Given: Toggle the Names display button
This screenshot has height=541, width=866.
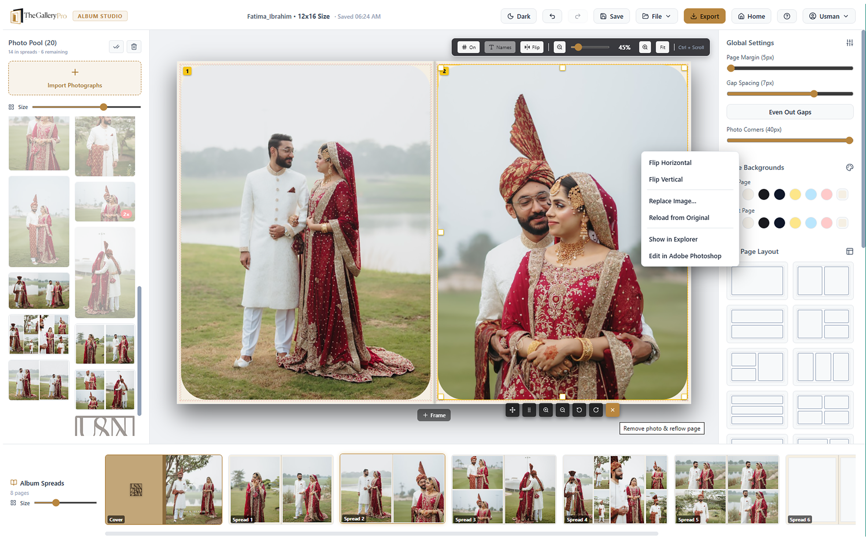Looking at the screenshot, I should [499, 47].
